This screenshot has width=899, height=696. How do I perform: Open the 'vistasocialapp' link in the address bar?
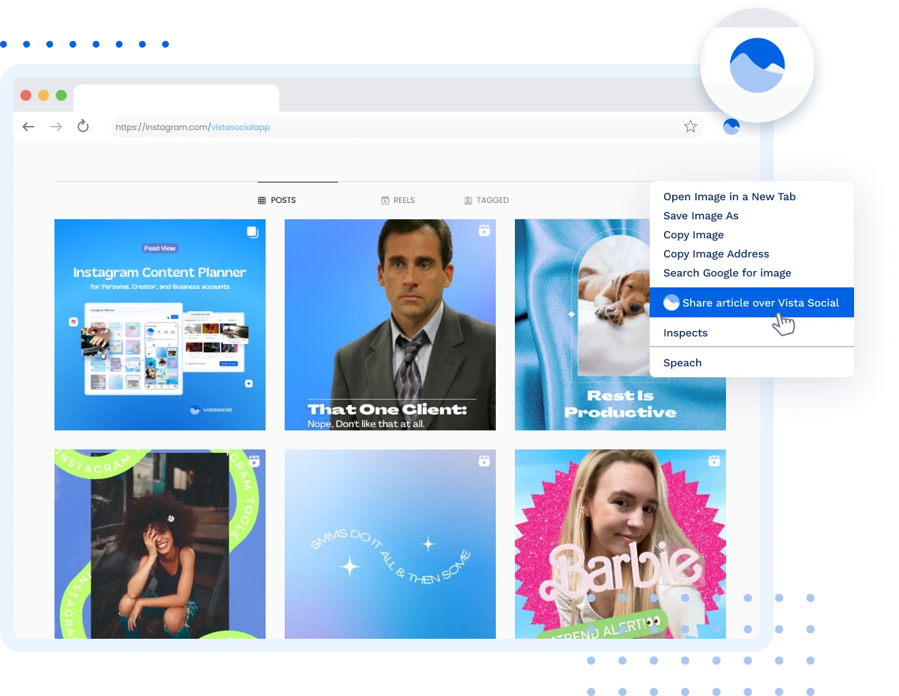click(240, 127)
